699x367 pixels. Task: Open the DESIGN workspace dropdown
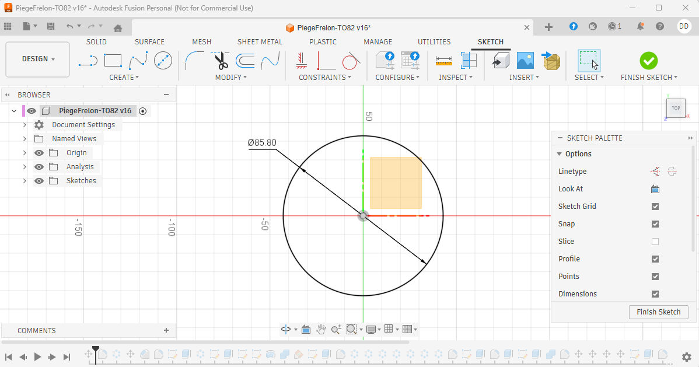pos(38,59)
